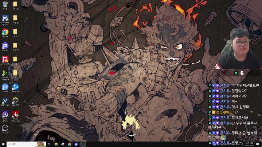Screen dimensions: 262x147
Task: Launch CPUID CPU-Z shortcut
Action: click(5, 116)
